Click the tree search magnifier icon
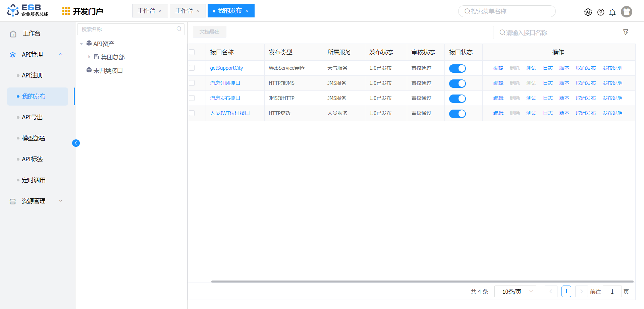Screen dimensions: 644x309 [179, 29]
